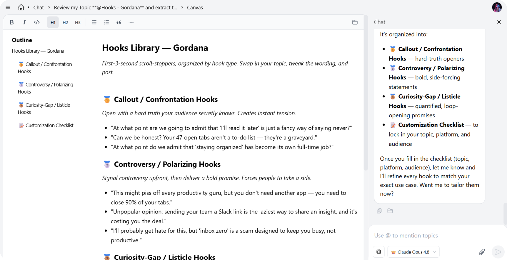Image resolution: width=507 pixels, height=260 pixels.
Task: Open the Chat breadcrumb link
Action: click(38, 7)
